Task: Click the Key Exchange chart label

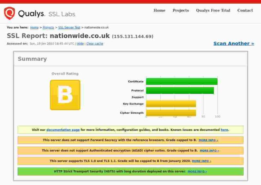Action: coord(133,104)
